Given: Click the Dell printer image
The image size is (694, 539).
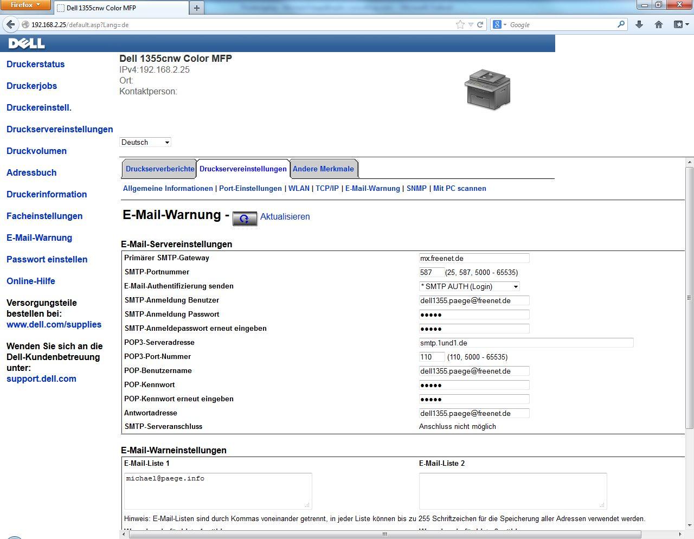Looking at the screenshot, I should click(487, 89).
